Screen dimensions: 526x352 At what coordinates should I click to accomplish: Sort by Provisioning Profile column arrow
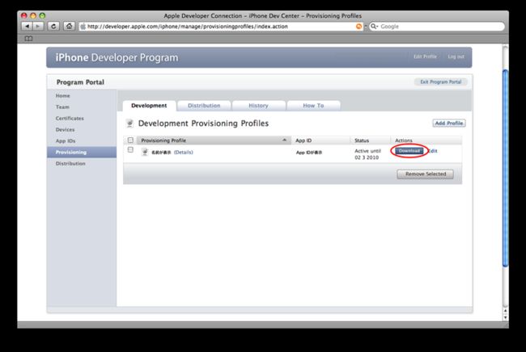[285, 140]
